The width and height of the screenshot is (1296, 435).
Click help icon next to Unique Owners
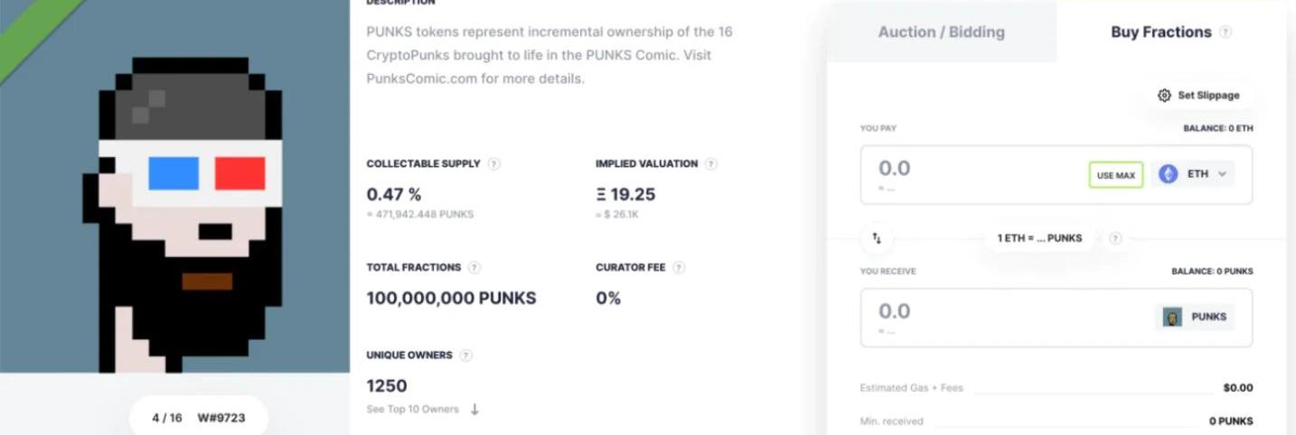(465, 356)
